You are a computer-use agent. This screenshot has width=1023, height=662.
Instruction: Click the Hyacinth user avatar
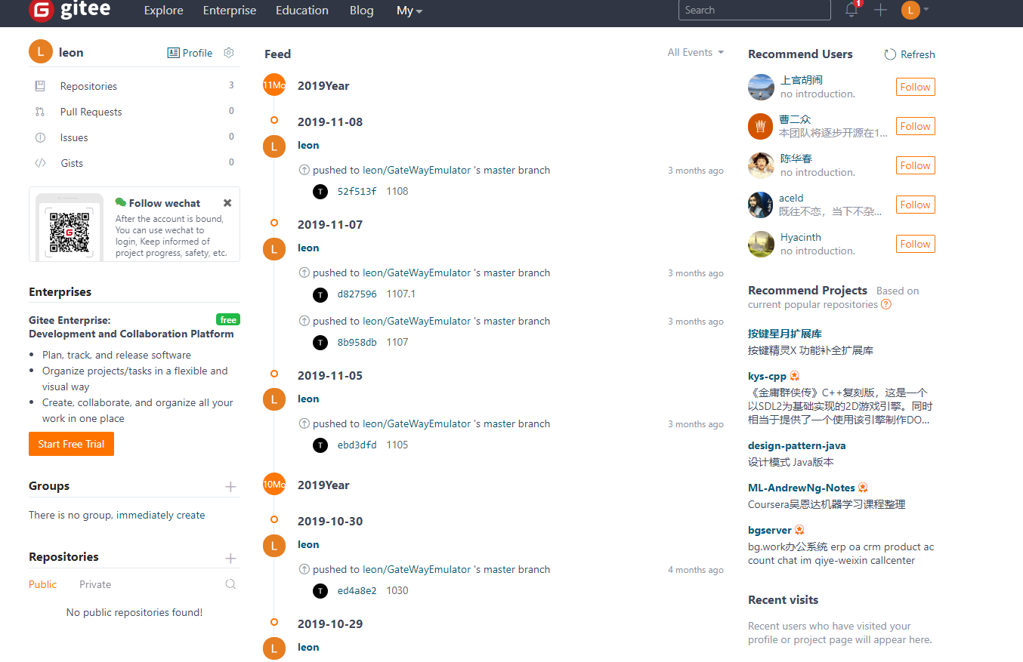tap(761, 244)
